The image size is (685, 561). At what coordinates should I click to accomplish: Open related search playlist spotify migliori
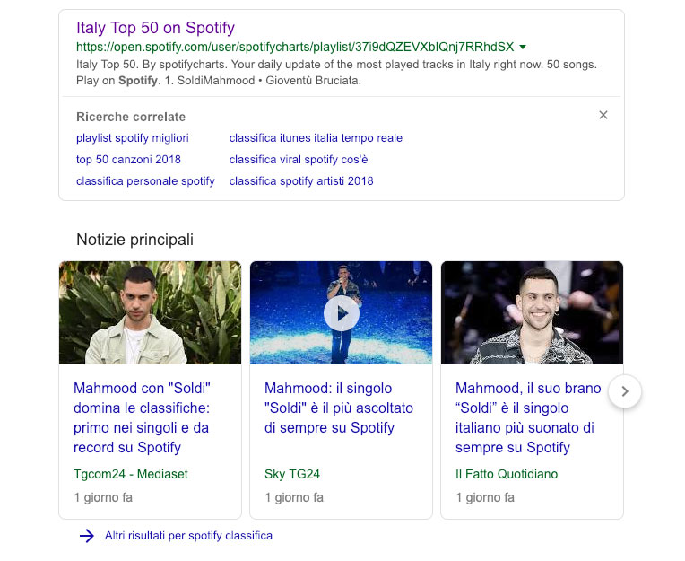pos(133,138)
